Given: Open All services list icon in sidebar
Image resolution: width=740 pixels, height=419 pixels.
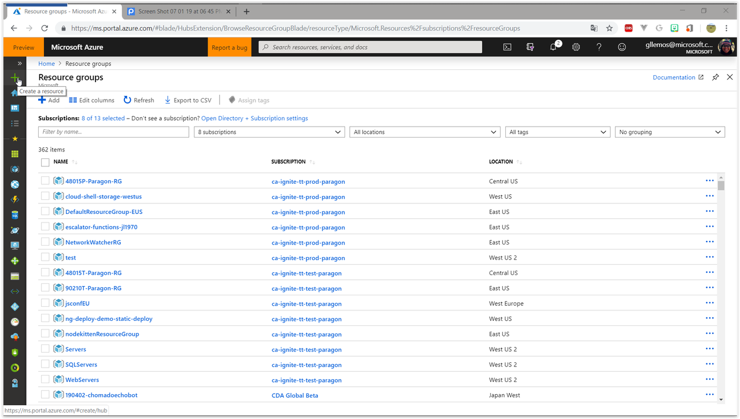Looking at the screenshot, I should point(15,123).
